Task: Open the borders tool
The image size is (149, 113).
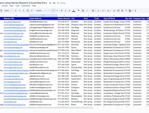Action: (x=83, y=11)
